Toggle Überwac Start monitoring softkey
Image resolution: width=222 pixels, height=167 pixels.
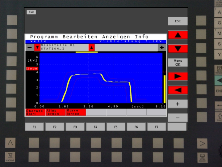pyautogui.click(x=35, y=112)
